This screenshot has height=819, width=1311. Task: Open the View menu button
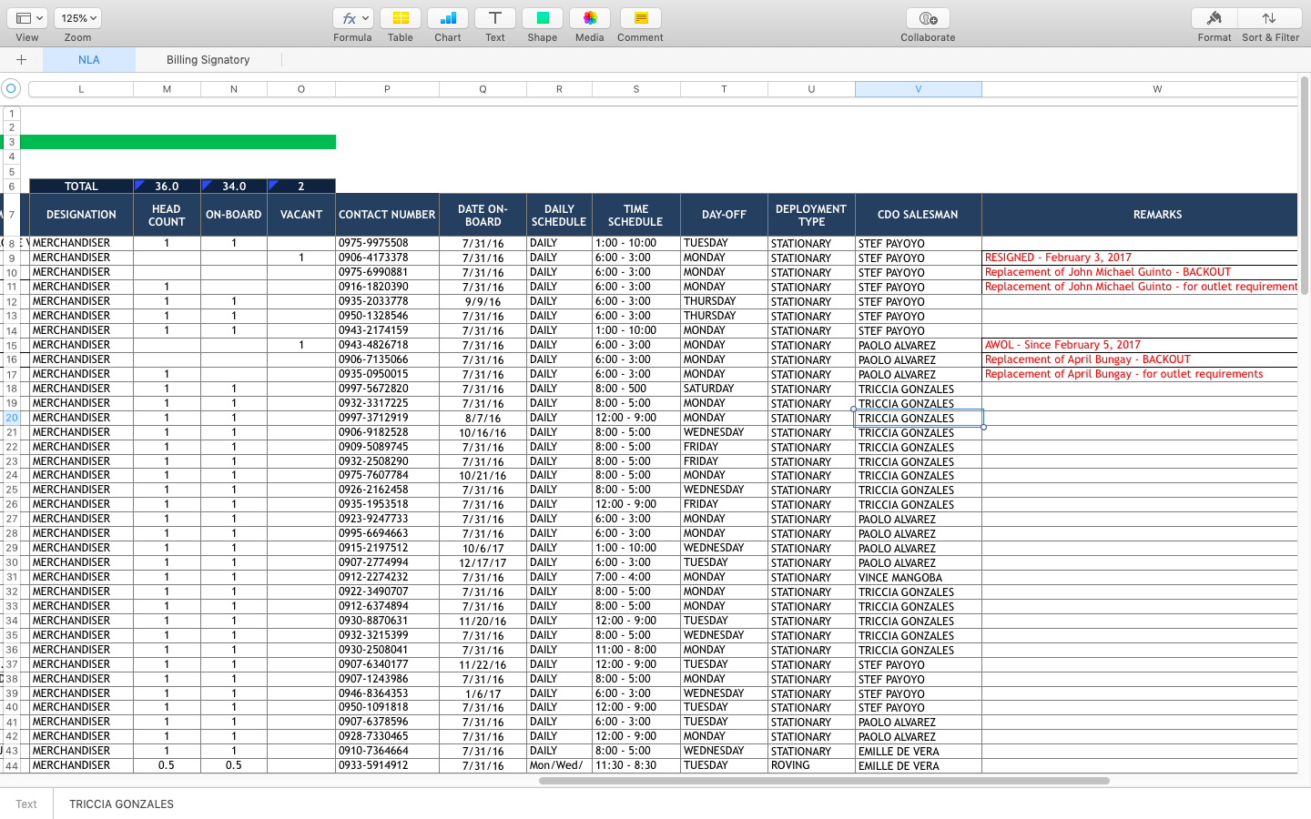point(27,18)
